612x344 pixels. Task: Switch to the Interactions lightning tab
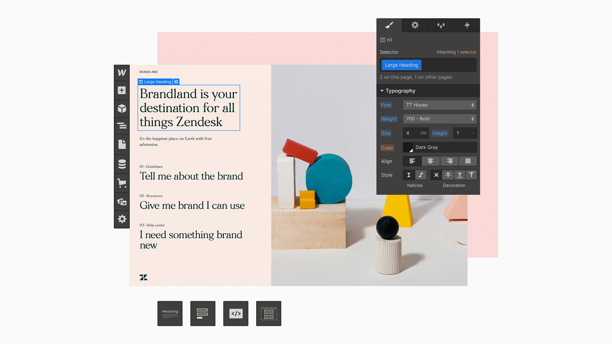click(x=467, y=25)
